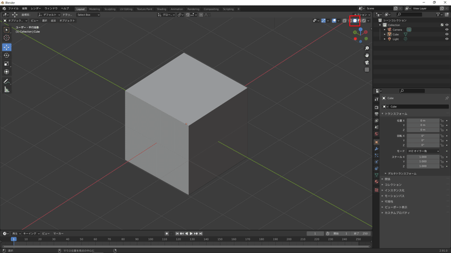Screen dimensions: 451x253
Task: Activate the 3D Cursor tool
Action: click(x=7, y=38)
